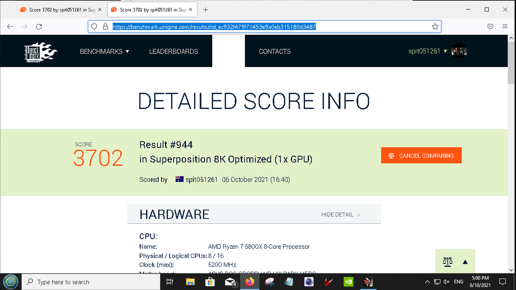Open the Windows Start button
This screenshot has width=516, height=290.
pos(10,282)
